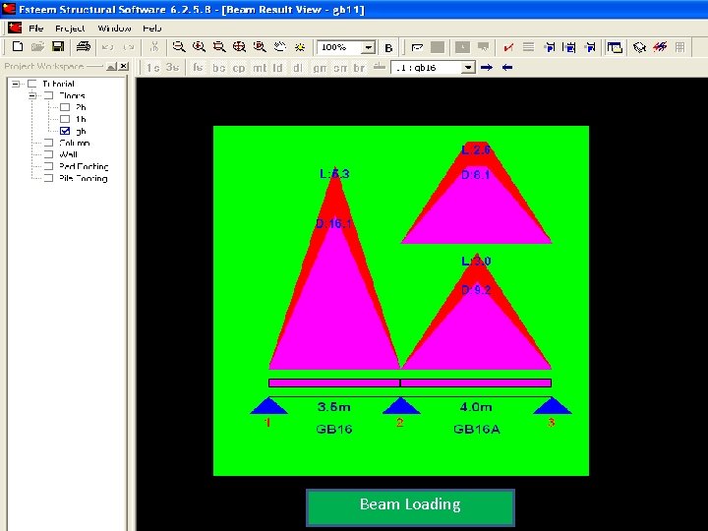
Task: Tick the Pile Footing checkbox
Action: click(x=48, y=178)
